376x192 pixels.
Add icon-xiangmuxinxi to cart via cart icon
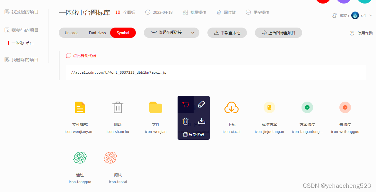[186, 105]
